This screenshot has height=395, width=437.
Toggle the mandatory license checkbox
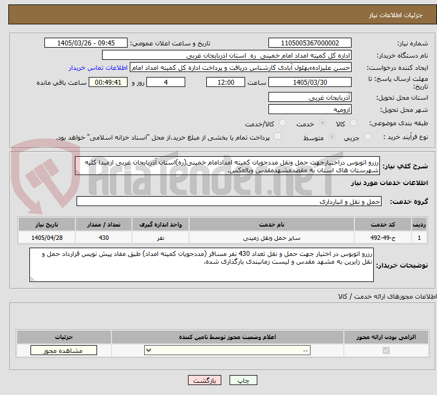[x=387, y=350]
